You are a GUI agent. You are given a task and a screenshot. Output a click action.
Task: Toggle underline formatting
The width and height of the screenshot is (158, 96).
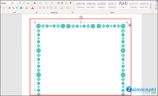tap(4, 8)
